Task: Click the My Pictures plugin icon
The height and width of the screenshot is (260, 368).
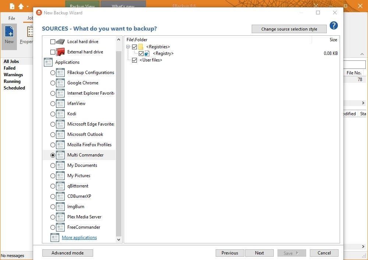Action: 60,176
